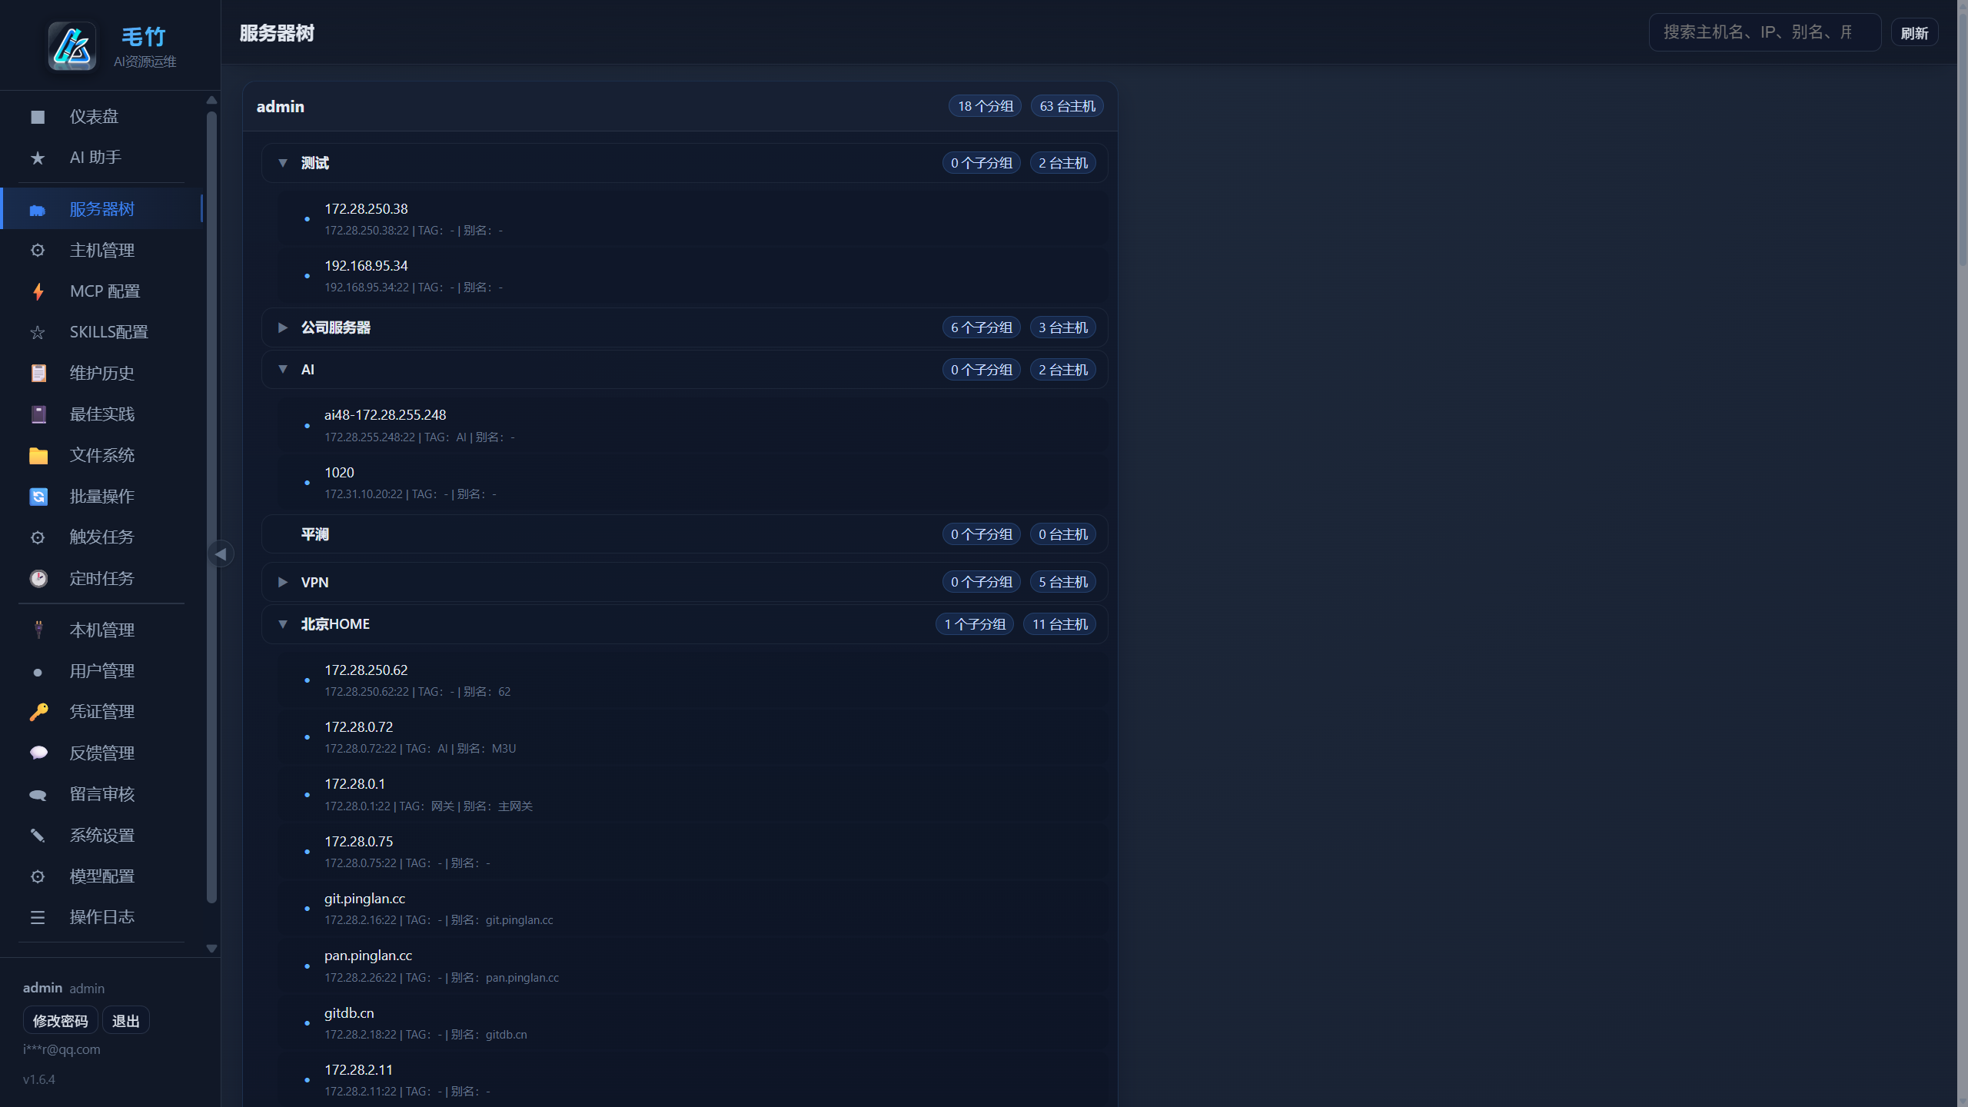Select host 172.28.0.72
This screenshot has height=1107, width=1968.
click(693, 737)
